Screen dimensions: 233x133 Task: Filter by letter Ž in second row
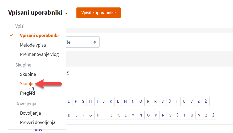tap(213, 115)
